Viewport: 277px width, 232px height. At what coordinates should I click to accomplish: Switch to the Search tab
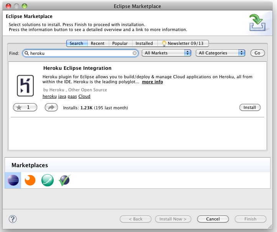[76, 43]
